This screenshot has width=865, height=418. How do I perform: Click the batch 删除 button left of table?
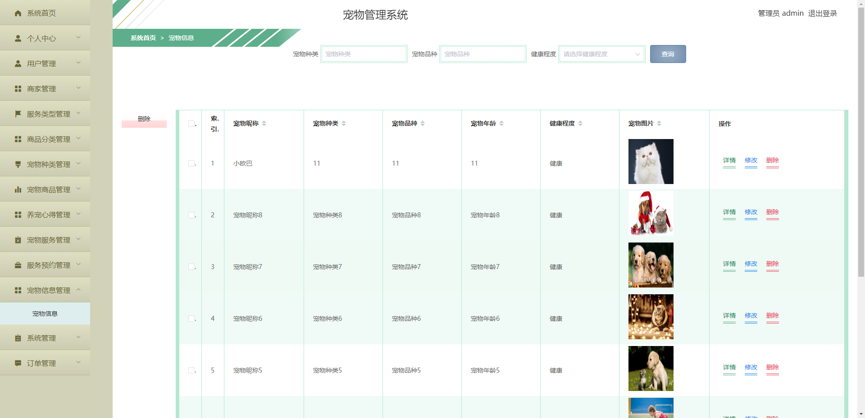pyautogui.click(x=144, y=119)
